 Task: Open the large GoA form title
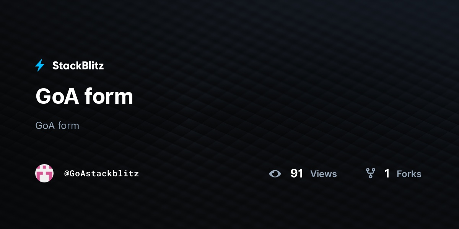84,96
